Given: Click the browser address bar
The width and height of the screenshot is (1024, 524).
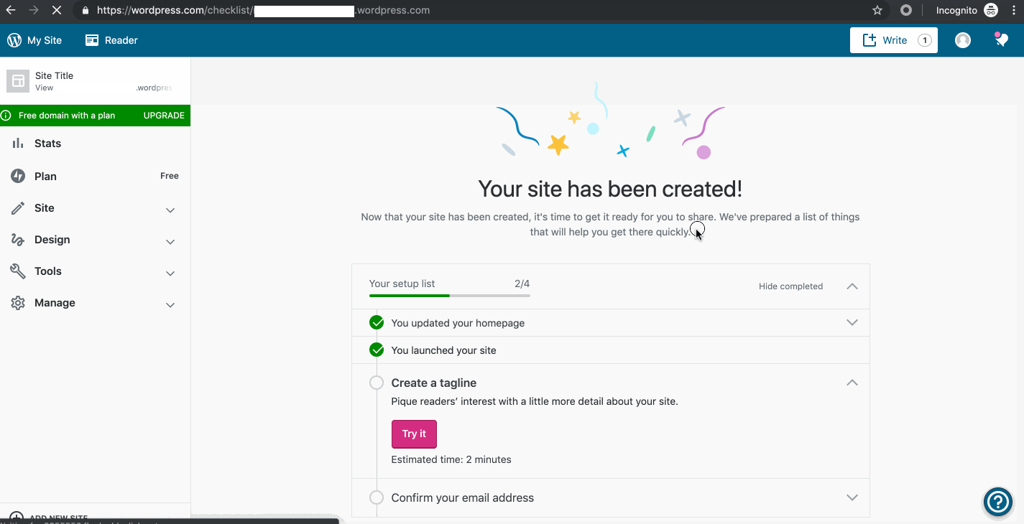Looking at the screenshot, I should 287,10.
